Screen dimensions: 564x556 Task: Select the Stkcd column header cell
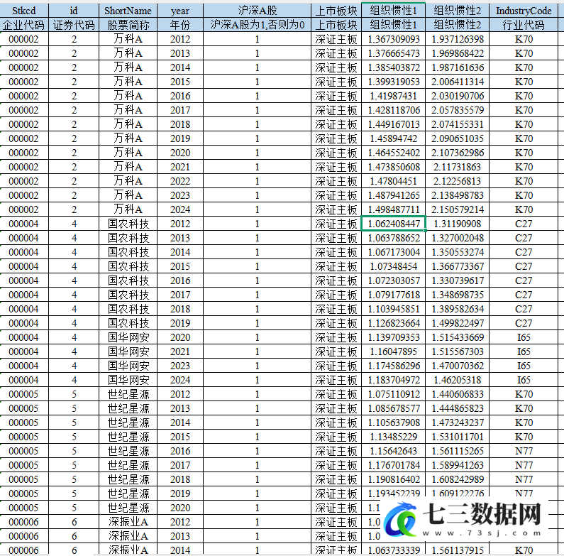[x=24, y=11]
